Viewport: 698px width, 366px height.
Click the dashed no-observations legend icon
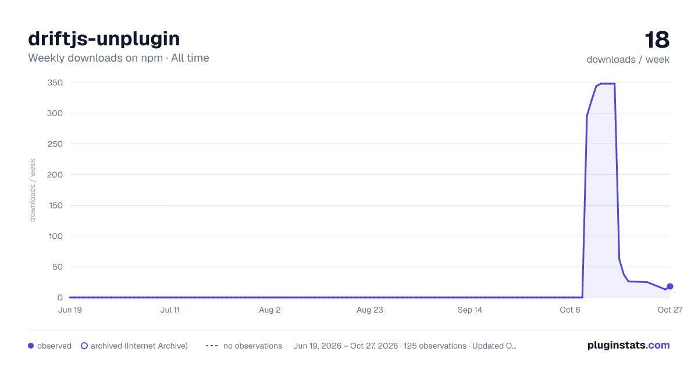(x=212, y=346)
